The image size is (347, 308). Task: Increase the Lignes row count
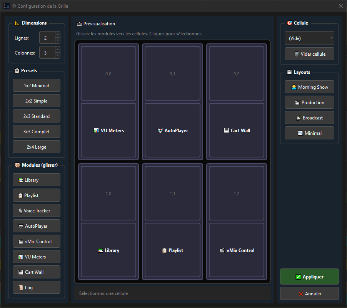click(x=58, y=35)
